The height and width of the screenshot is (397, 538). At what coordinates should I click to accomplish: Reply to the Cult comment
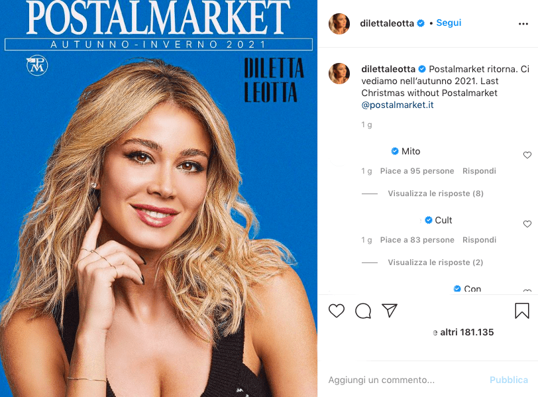[x=479, y=240]
